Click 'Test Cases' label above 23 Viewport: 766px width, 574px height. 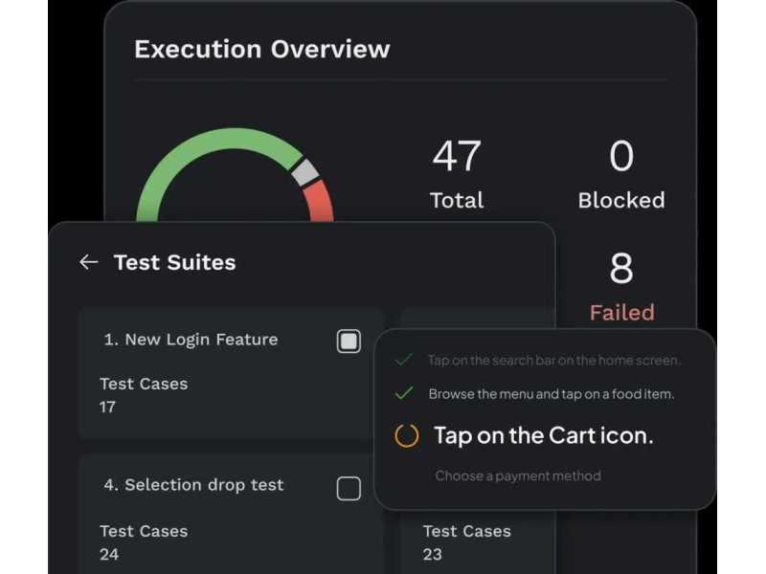[x=467, y=531]
